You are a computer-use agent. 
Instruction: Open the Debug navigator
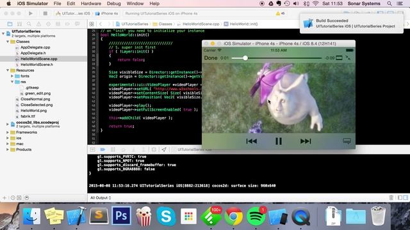tap(58, 24)
